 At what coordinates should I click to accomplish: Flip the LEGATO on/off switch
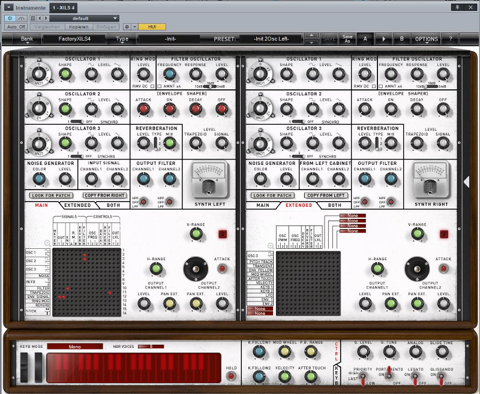(x=415, y=378)
